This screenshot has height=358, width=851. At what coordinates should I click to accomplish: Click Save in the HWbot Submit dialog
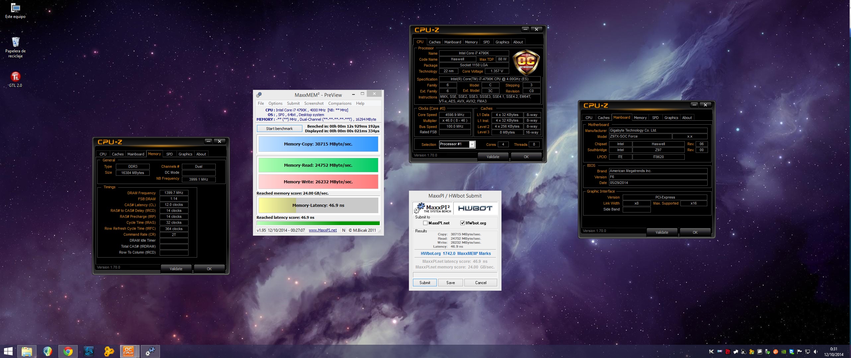pyautogui.click(x=450, y=283)
